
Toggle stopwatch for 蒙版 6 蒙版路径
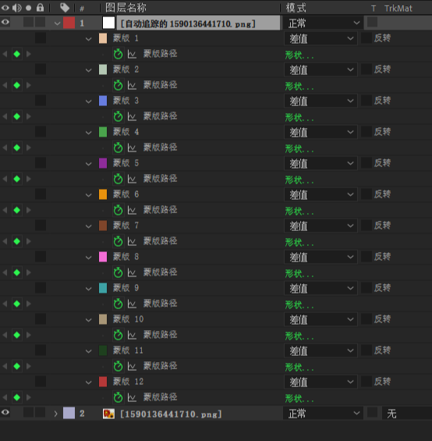[118, 210]
